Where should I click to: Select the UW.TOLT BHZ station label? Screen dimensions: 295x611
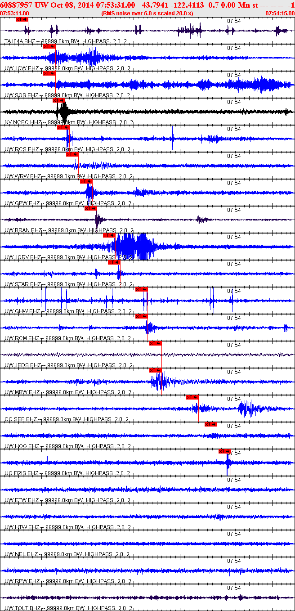[23, 608]
